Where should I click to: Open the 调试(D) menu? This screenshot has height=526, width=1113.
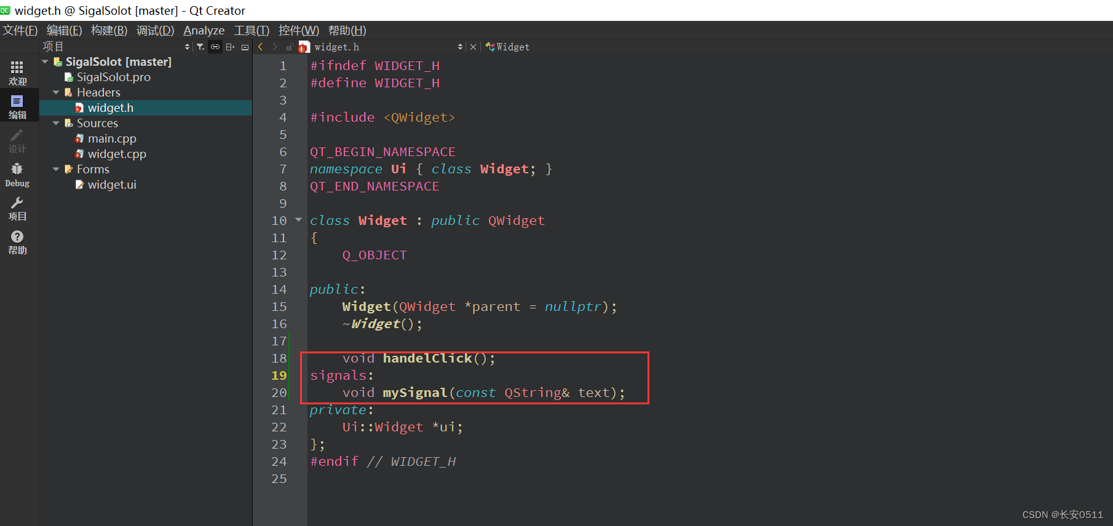(155, 30)
